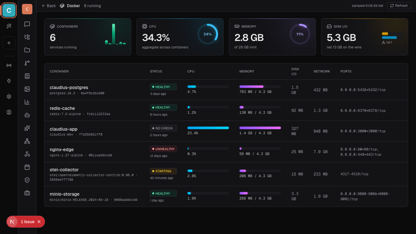Click HEALTHY badge for minio-storage
Image resolution: width=416 pixels, height=234 pixels.
pyautogui.click(x=163, y=193)
